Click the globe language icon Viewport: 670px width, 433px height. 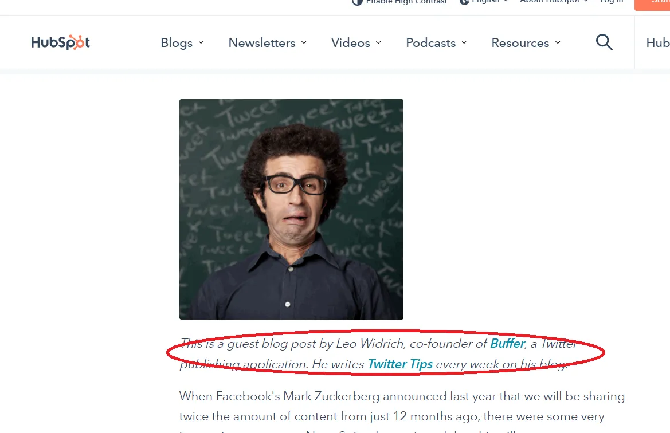click(x=464, y=2)
